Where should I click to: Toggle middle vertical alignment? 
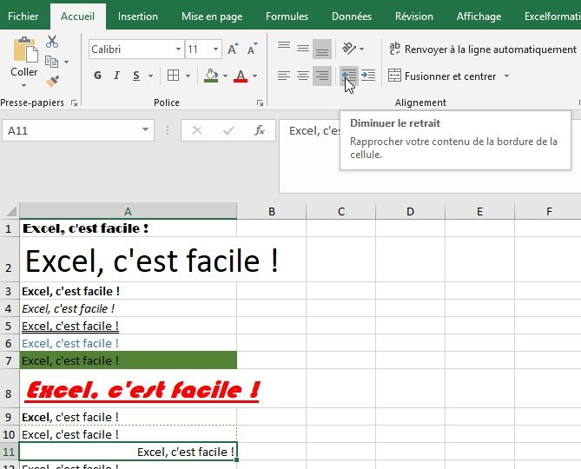click(303, 49)
